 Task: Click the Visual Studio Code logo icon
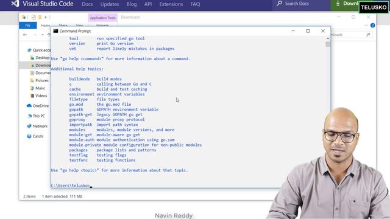pyautogui.click(x=15, y=4)
